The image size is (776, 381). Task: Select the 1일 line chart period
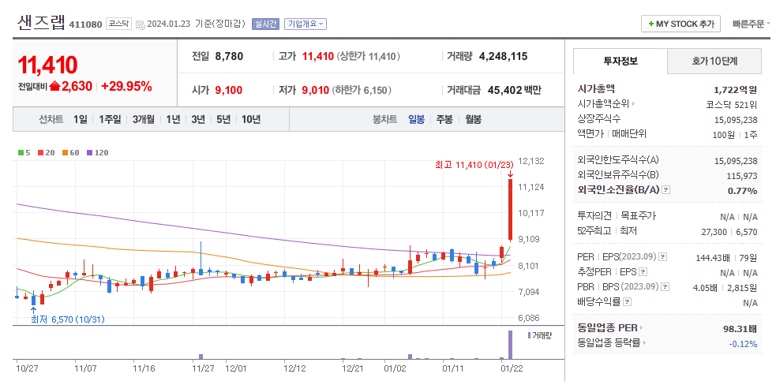tap(81, 119)
